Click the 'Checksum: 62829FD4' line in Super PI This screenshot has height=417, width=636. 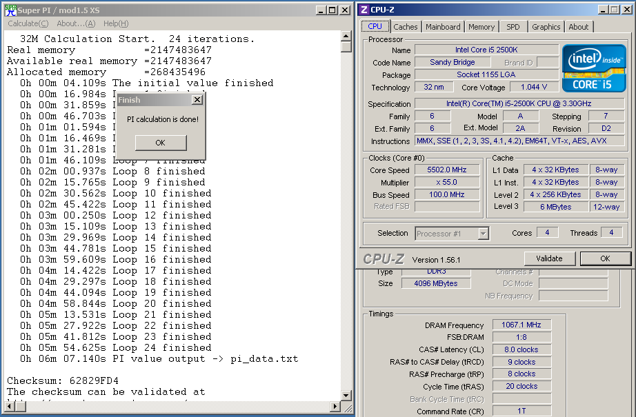pyautogui.click(x=63, y=381)
